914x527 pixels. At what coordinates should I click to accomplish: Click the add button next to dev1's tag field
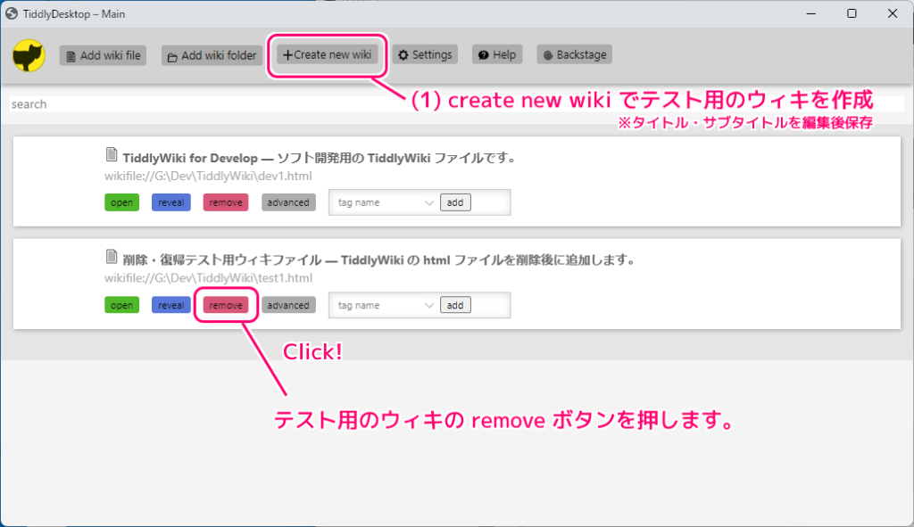455,202
